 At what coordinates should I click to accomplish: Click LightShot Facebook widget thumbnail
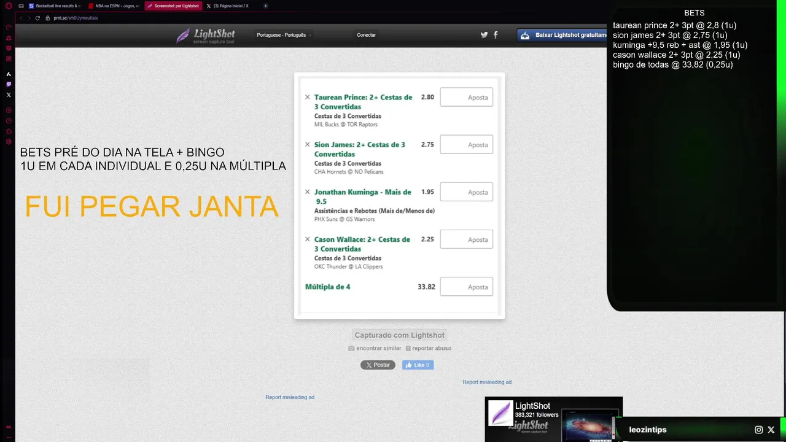500,413
